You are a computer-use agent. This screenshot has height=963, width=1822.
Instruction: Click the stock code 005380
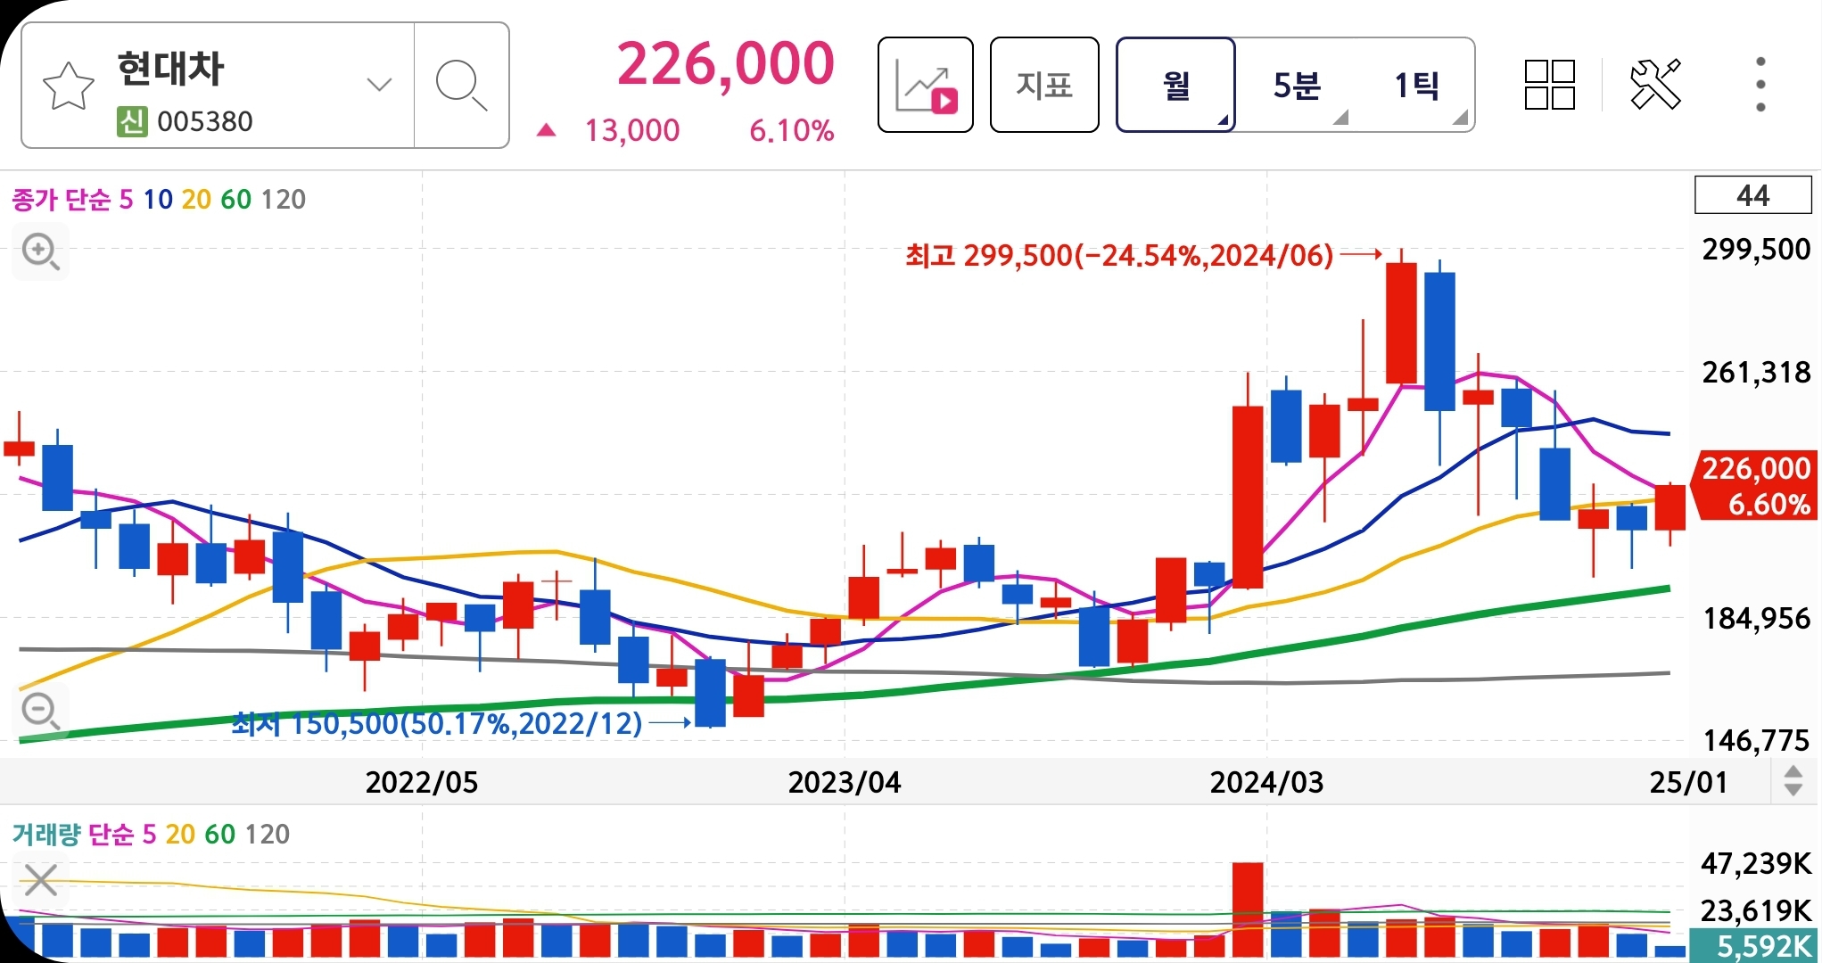205,121
